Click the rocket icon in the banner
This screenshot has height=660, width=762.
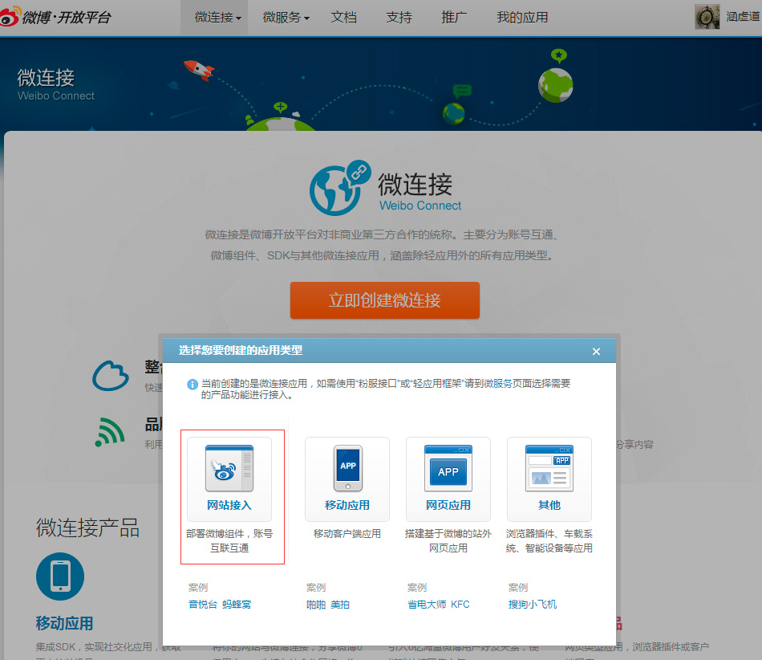point(199,70)
